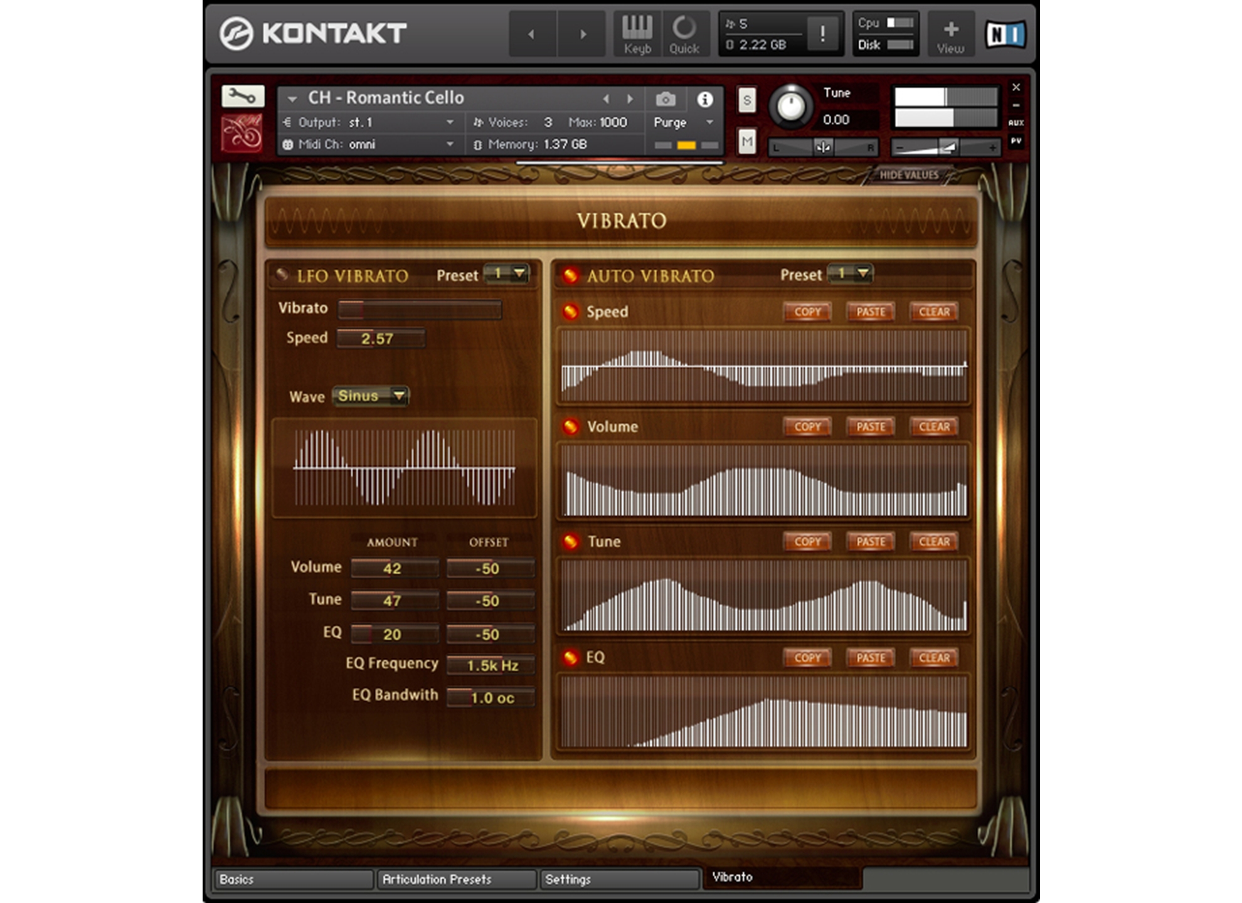
Task: Paste into the EQ envelope
Action: tap(871, 658)
